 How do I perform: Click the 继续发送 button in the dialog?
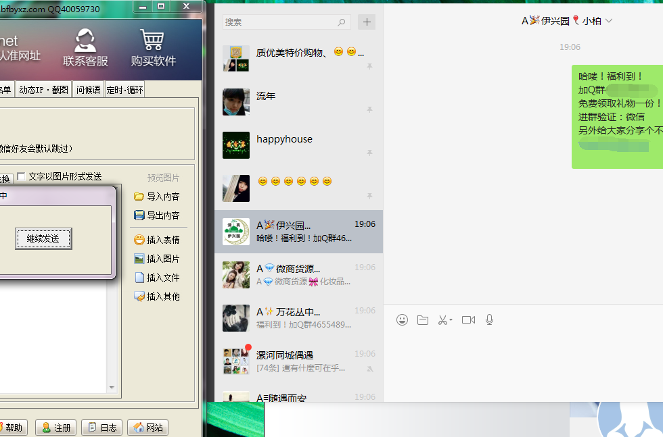[43, 238]
